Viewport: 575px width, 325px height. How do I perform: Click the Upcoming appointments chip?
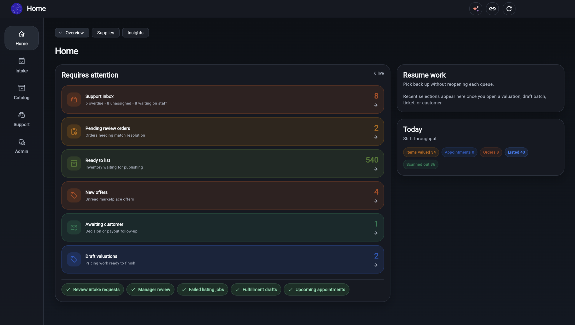point(317,289)
